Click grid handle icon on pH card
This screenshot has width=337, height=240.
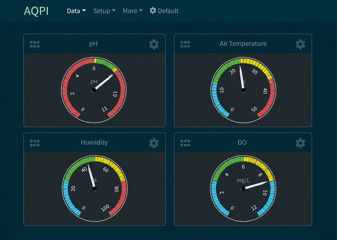click(35, 44)
